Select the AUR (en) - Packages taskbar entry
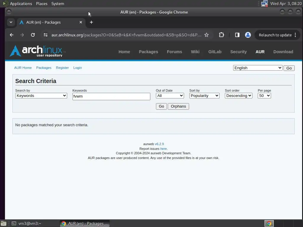This screenshot has height=227, width=303. coord(85,223)
